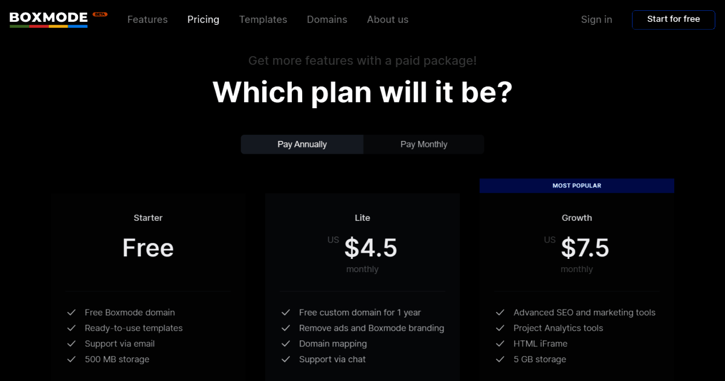Switch billing to Pay Monthly
This screenshot has width=725, height=381.
coord(424,145)
